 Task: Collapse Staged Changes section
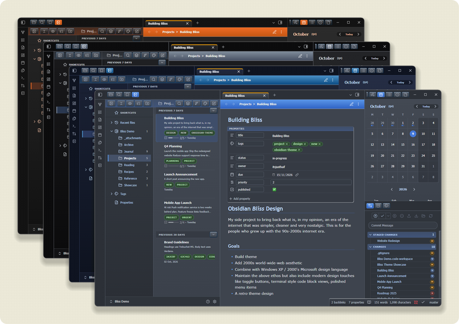coord(371,235)
